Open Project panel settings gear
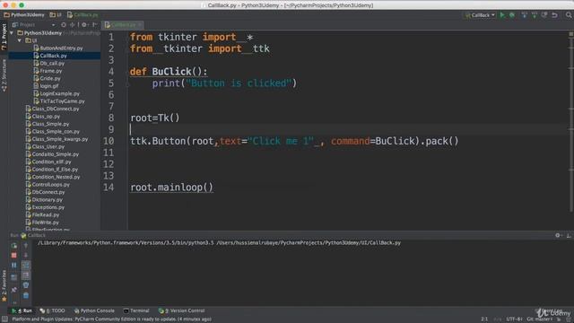The image size is (574, 323). tap(84, 25)
